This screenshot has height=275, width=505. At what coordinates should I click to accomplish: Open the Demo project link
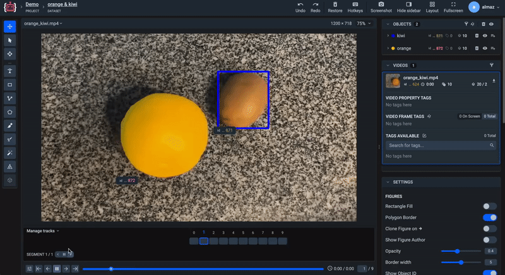32,4
